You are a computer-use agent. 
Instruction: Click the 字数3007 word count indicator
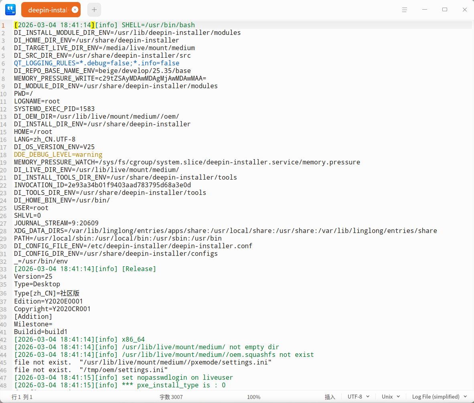tap(171, 397)
